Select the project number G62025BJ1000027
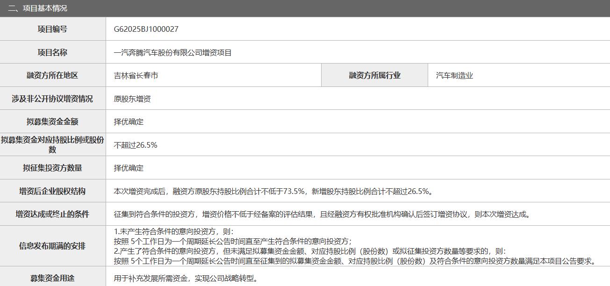The height and width of the screenshot is (286, 610). 146,29
